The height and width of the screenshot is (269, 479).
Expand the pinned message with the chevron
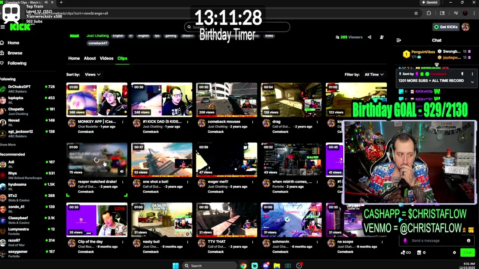(x=472, y=82)
